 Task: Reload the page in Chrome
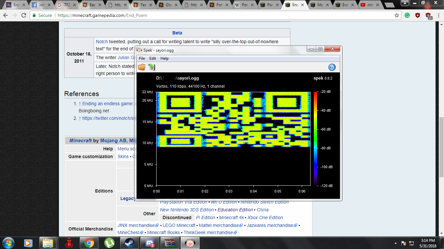(x=24, y=15)
